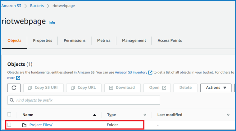
Task: Select the Management tab
Action: coord(134,41)
